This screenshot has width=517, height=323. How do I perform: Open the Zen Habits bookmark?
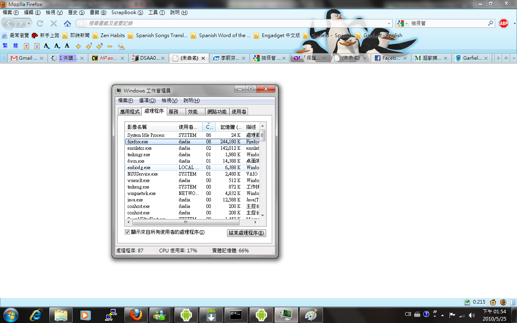109,36
